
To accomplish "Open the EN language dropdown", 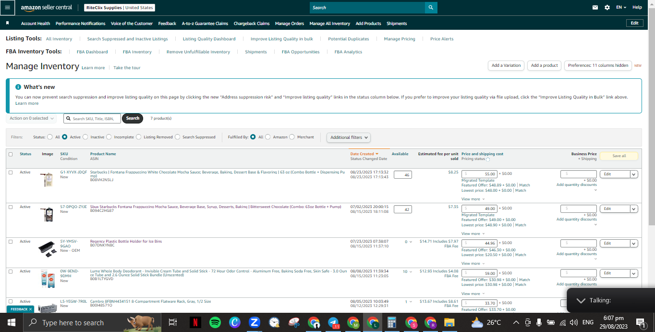I will point(621,8).
